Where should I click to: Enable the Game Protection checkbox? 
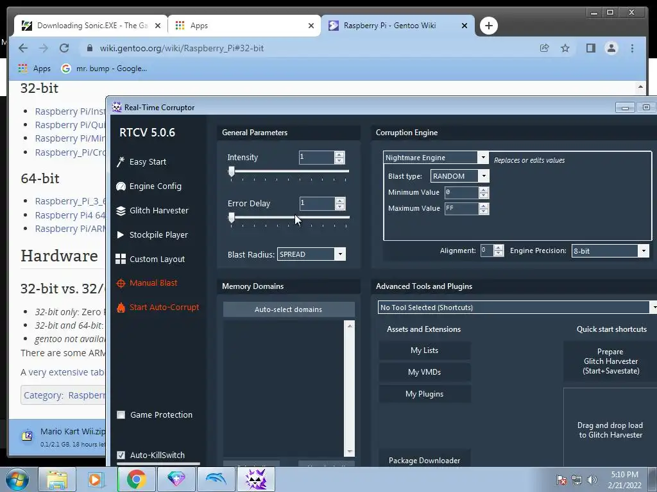121,414
